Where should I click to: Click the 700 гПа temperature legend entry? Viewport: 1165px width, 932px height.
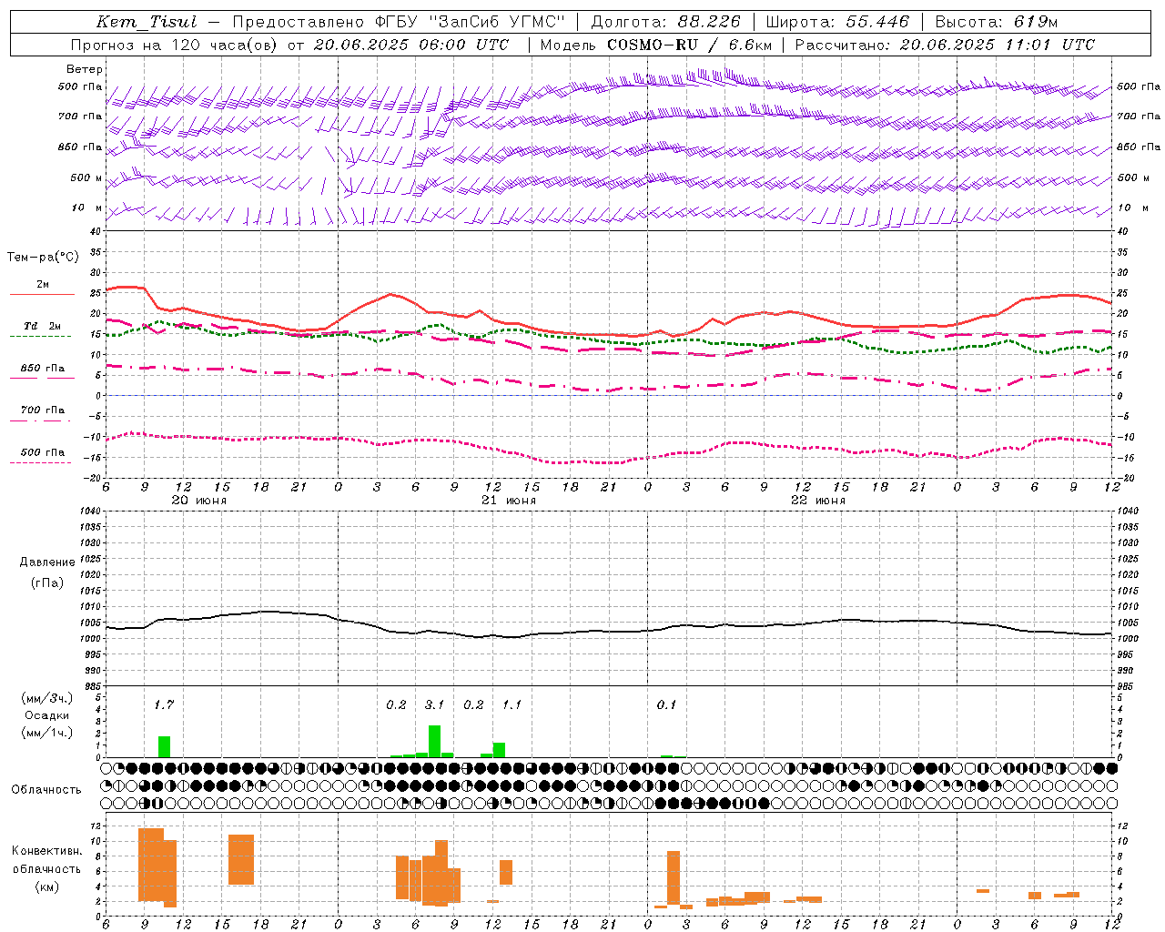pyautogui.click(x=42, y=410)
